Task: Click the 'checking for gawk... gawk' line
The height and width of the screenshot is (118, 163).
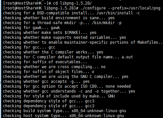Action: pyautogui.click(x=31, y=28)
